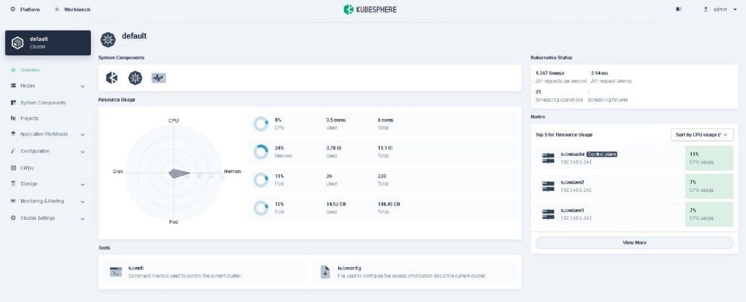Expand the Storage chevron
746x302 pixels.
(83, 184)
